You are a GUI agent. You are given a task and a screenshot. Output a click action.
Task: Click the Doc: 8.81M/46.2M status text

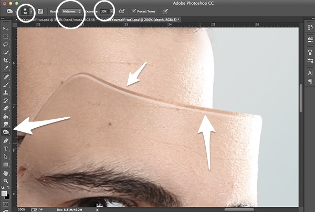[x=69, y=210]
